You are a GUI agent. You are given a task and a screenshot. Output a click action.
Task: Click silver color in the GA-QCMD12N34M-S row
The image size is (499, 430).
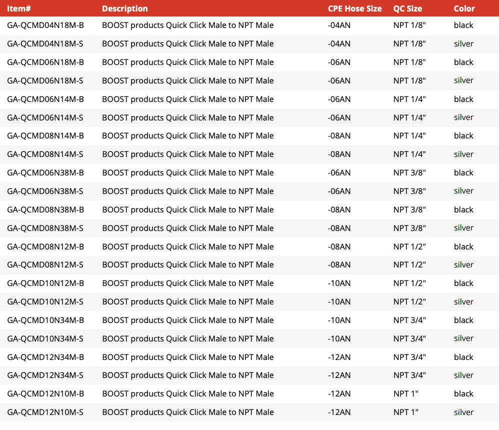[x=463, y=375]
